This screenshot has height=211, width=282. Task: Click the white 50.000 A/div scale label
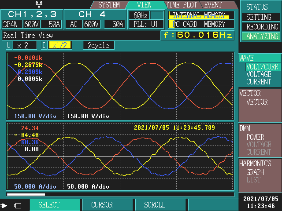[88, 186]
